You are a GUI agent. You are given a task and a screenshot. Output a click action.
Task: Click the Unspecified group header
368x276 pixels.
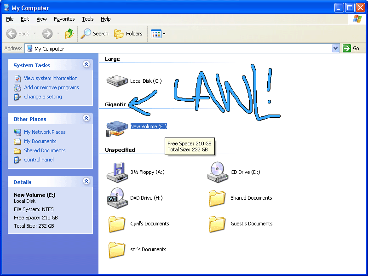[x=120, y=150]
